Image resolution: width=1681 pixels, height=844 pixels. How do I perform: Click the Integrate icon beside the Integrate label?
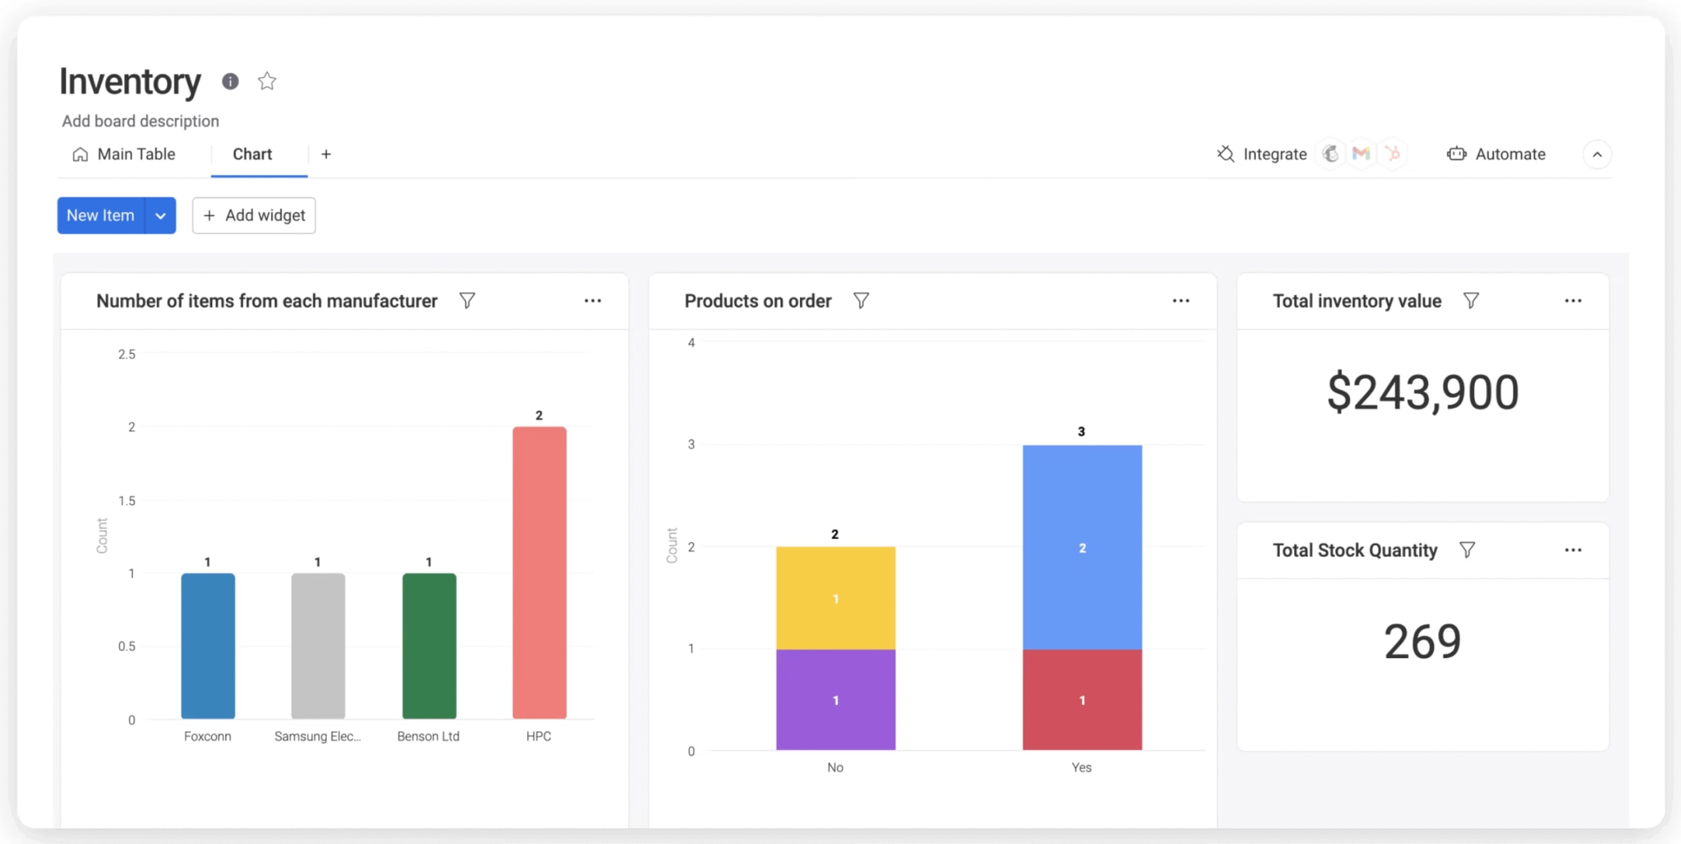point(1225,154)
